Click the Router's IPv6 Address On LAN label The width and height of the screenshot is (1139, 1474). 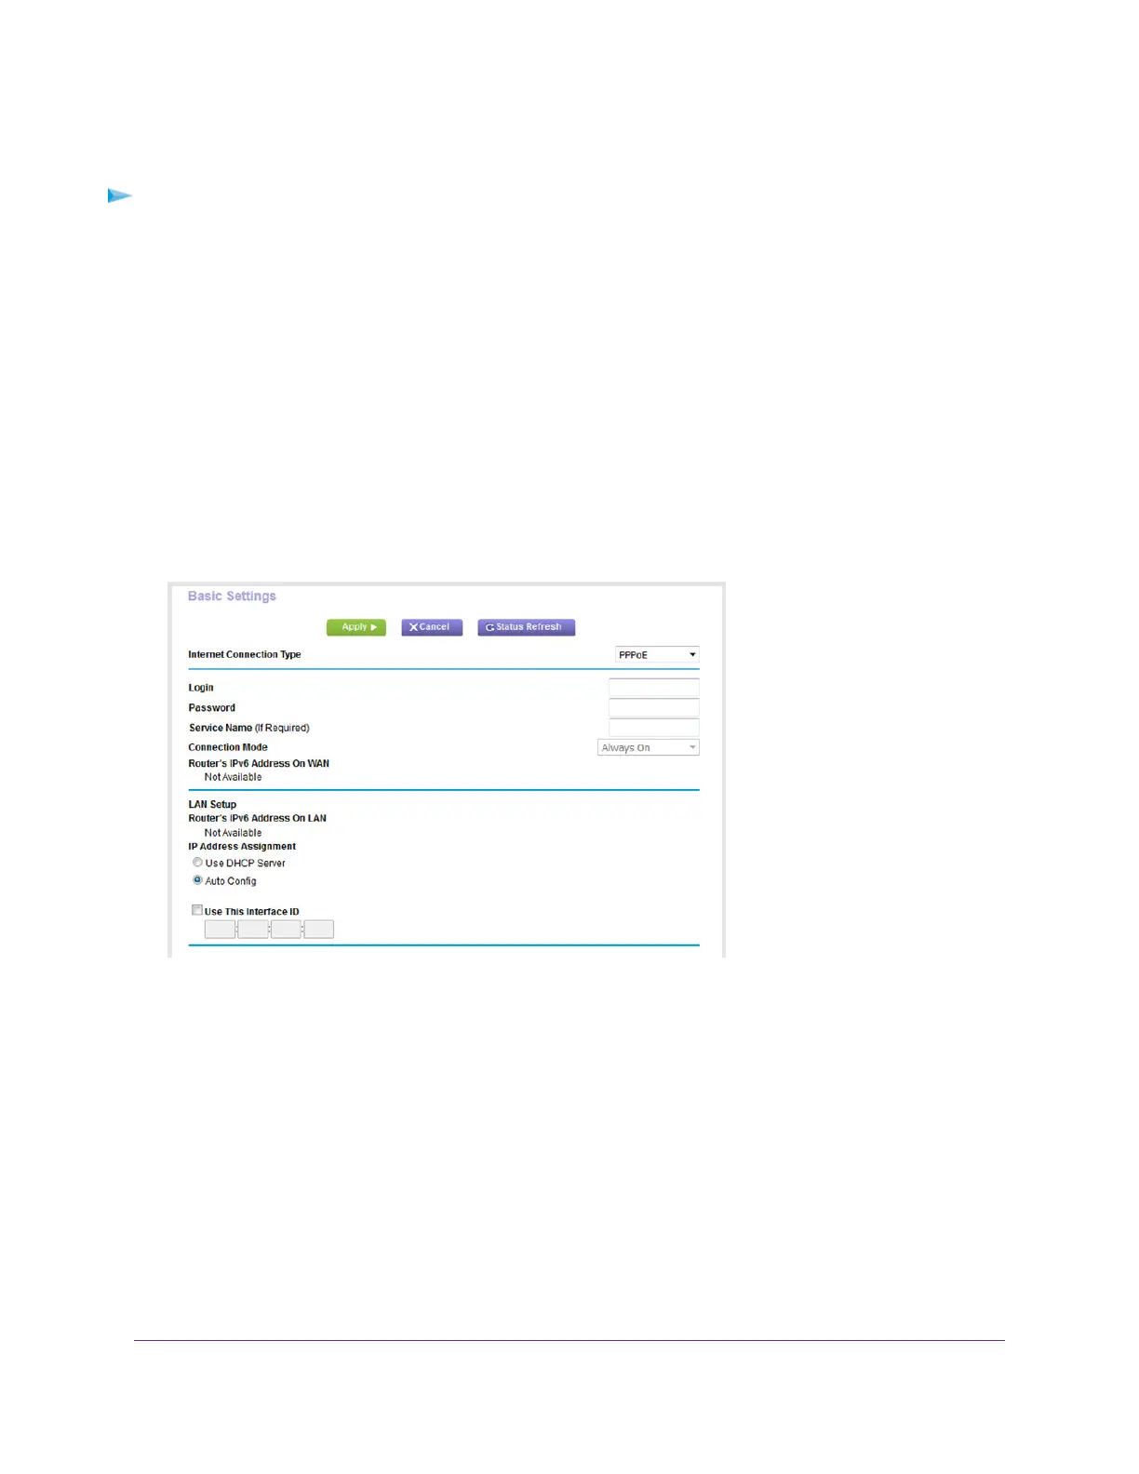coord(257,818)
